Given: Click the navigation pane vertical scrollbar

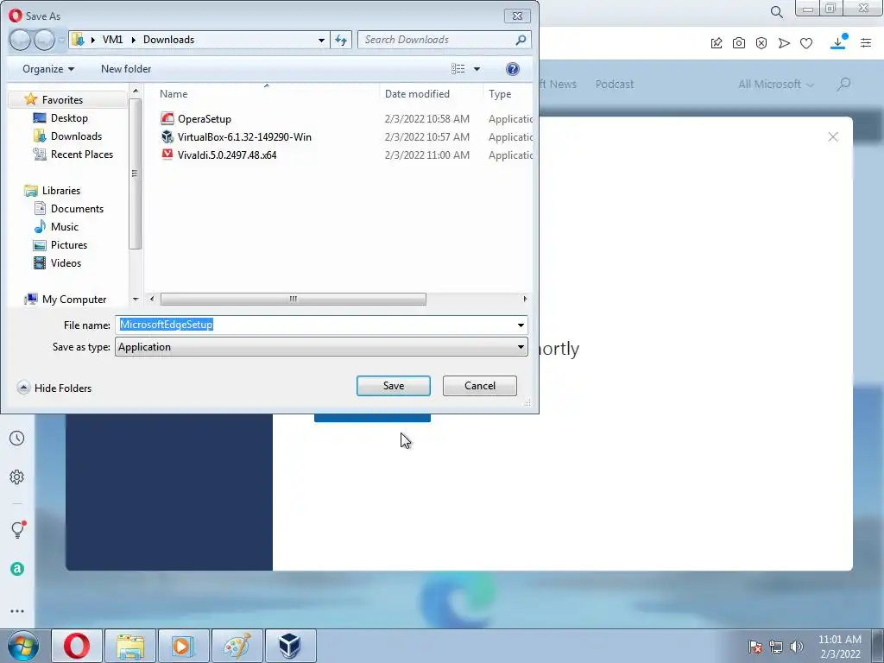Looking at the screenshot, I should click(135, 174).
